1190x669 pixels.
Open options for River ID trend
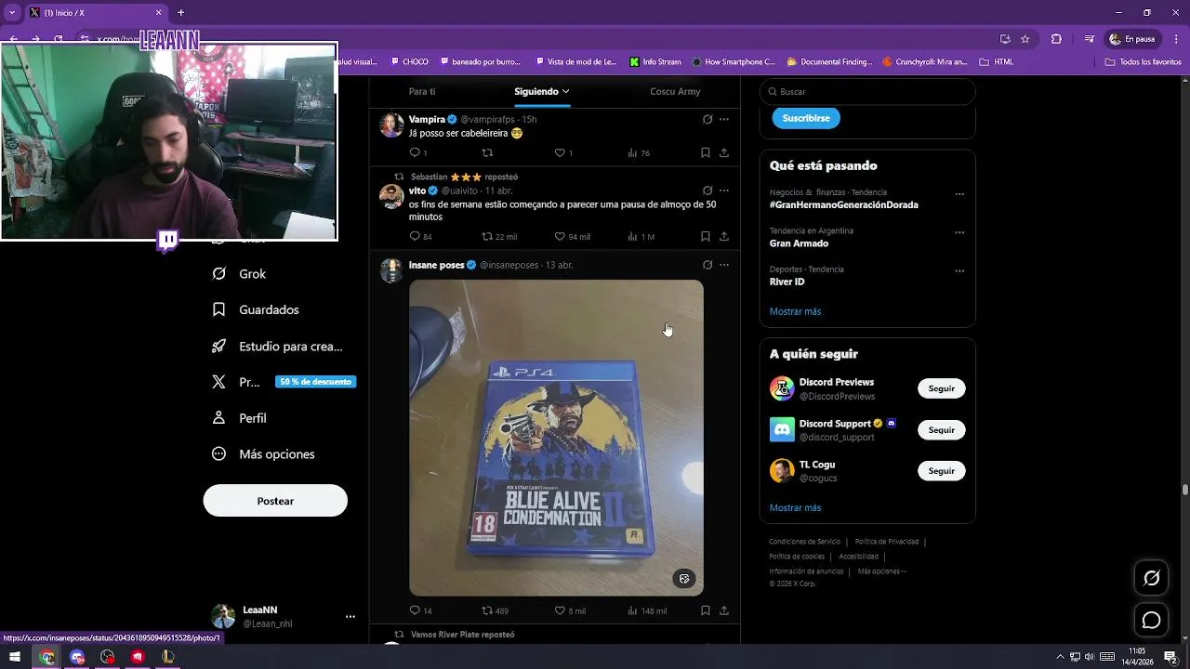[959, 271]
